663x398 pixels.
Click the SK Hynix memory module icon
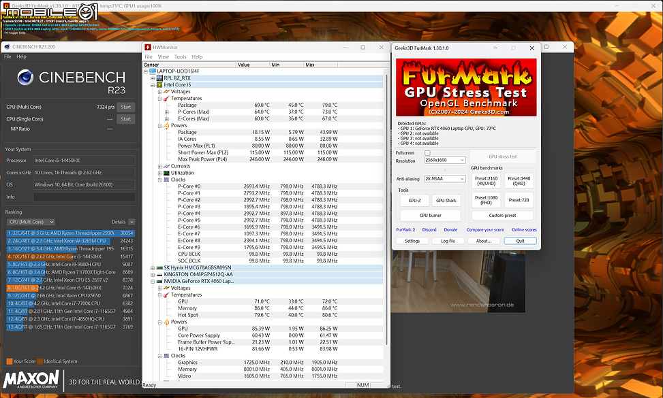tap(159, 267)
